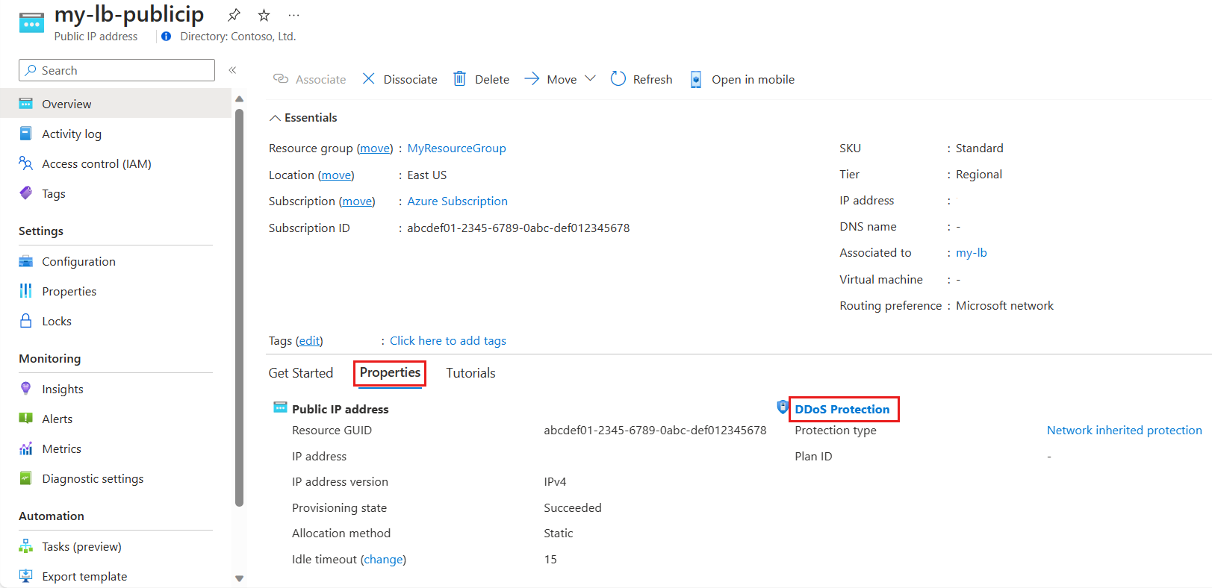Mark my-lb-publicip as favorite with the star
Image resolution: width=1212 pixels, height=588 pixels.
click(264, 15)
